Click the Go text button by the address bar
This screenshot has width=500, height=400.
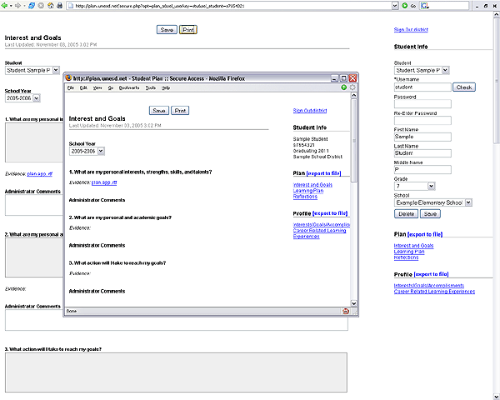click(x=413, y=6)
